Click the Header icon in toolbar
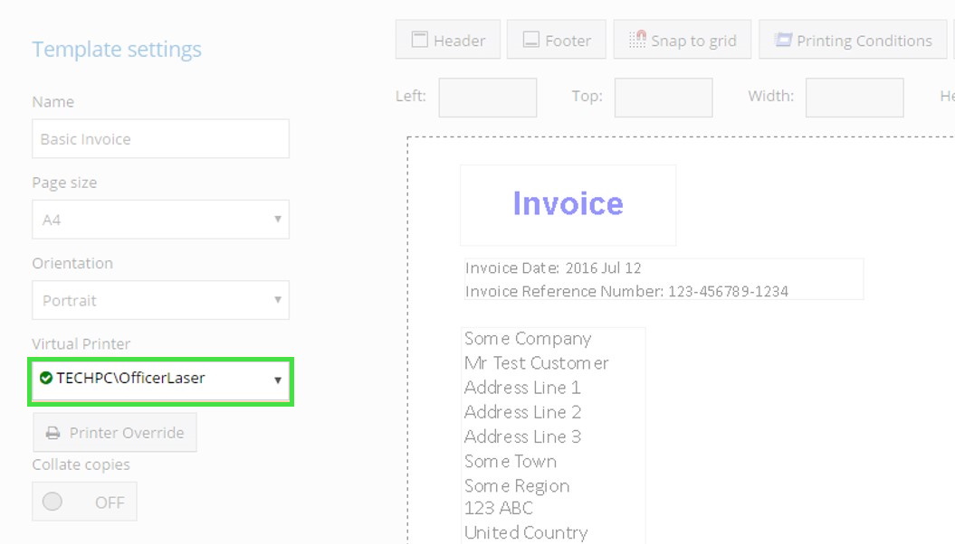The height and width of the screenshot is (544, 955). point(420,41)
